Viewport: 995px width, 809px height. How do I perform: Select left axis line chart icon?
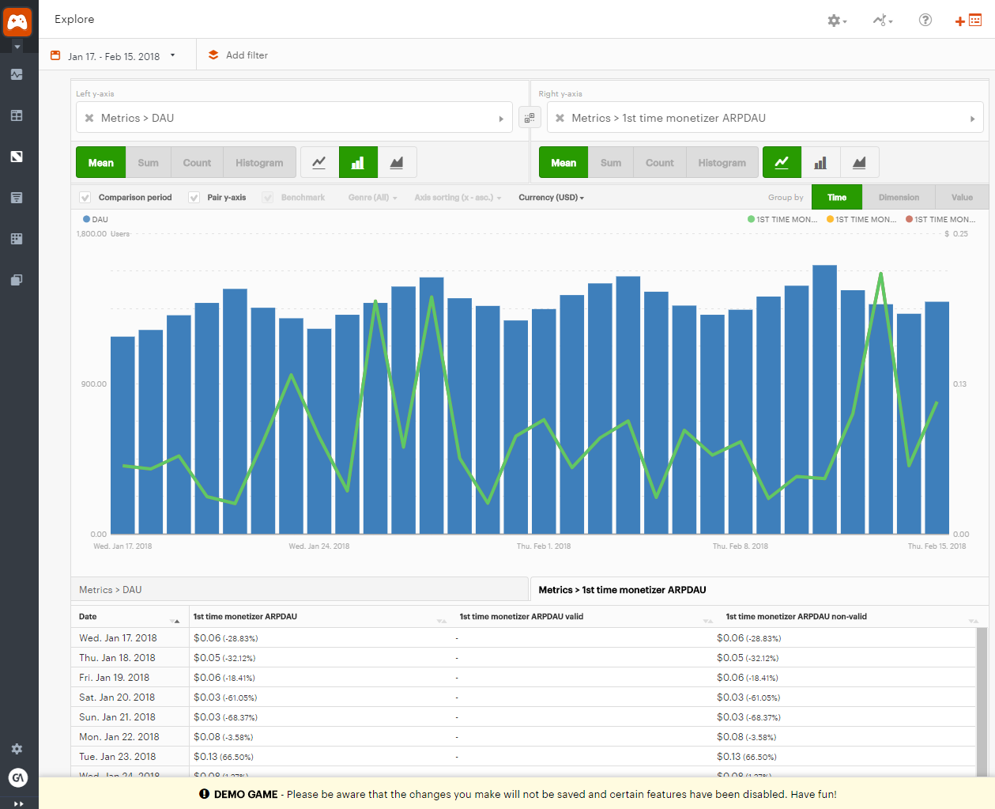point(319,162)
